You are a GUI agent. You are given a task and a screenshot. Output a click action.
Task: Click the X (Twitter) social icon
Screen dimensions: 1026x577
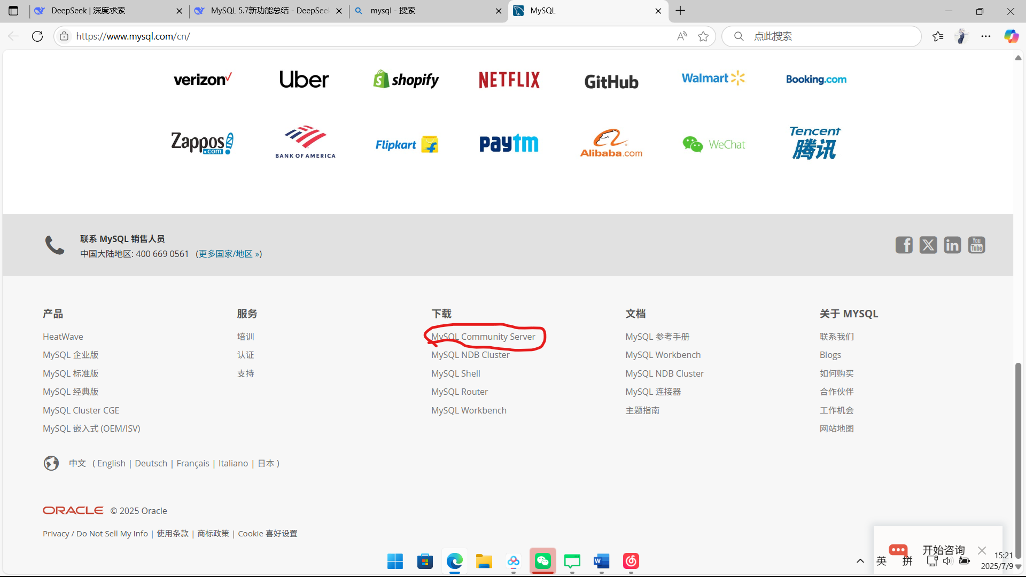click(928, 245)
